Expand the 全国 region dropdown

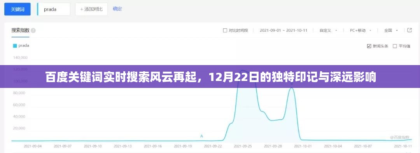tap(391, 31)
